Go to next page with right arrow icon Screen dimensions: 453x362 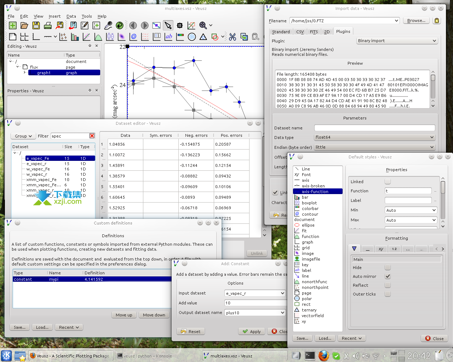pos(145,25)
